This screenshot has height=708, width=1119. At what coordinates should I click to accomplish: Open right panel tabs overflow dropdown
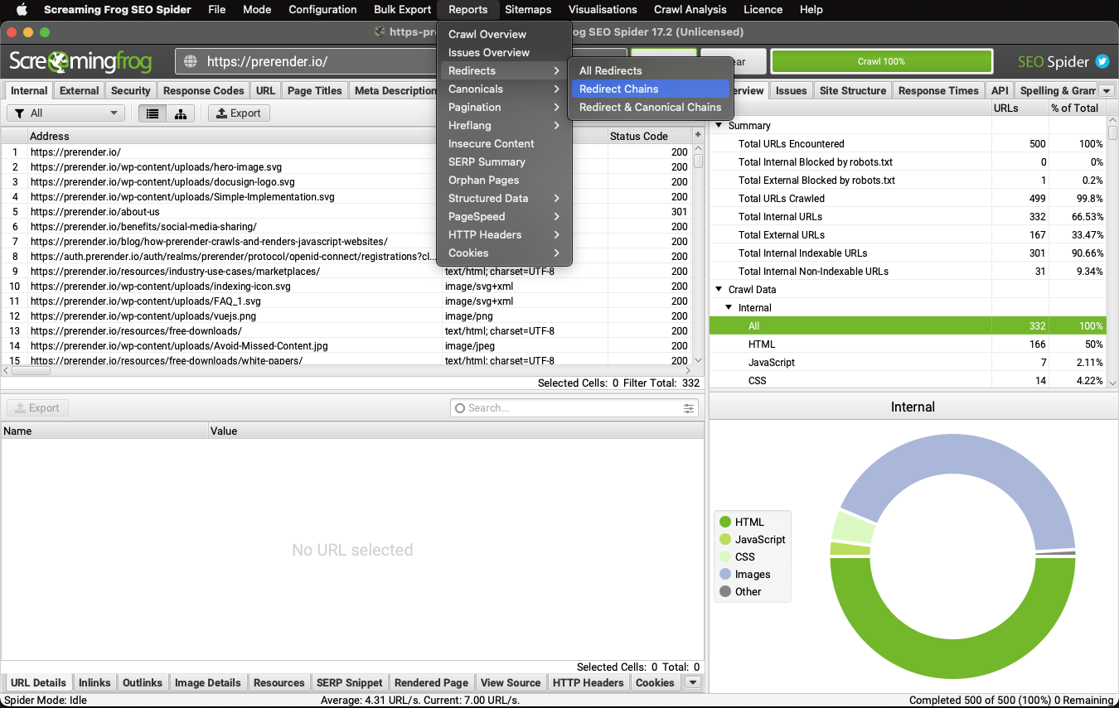point(1107,91)
